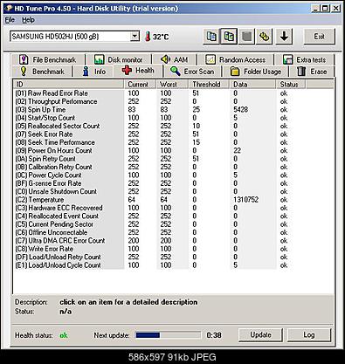Click the Next update progress bar
This screenshot has height=364, width=345.
[168, 335]
